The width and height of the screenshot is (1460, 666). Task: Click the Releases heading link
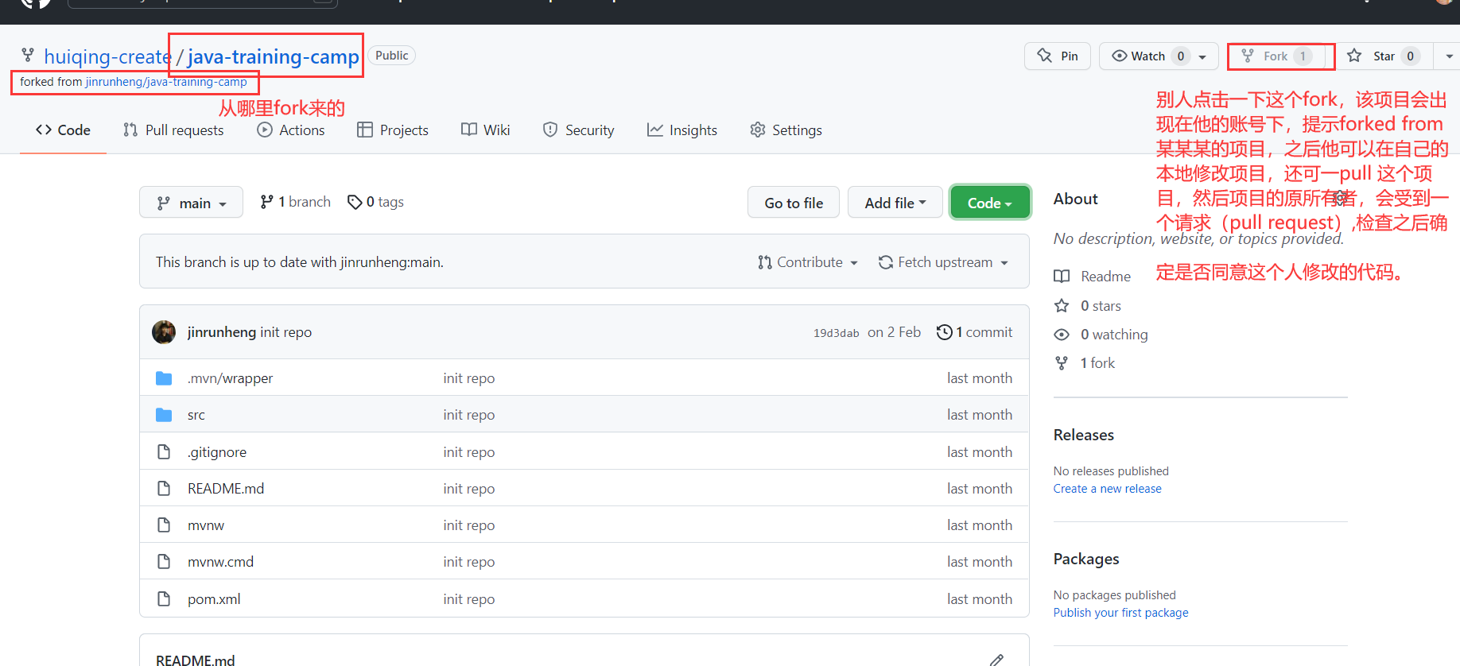click(x=1083, y=436)
